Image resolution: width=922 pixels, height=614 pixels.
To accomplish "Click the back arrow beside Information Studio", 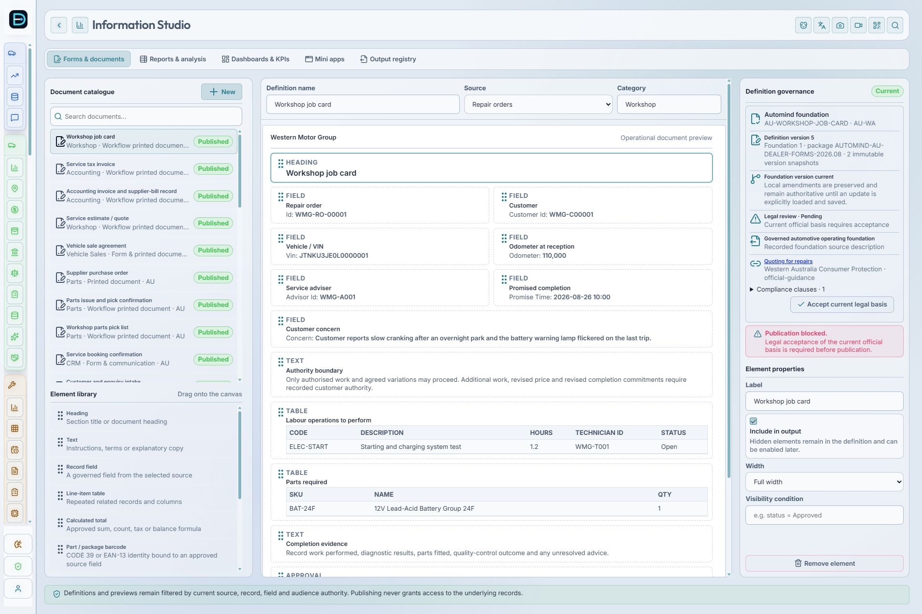I will click(59, 25).
